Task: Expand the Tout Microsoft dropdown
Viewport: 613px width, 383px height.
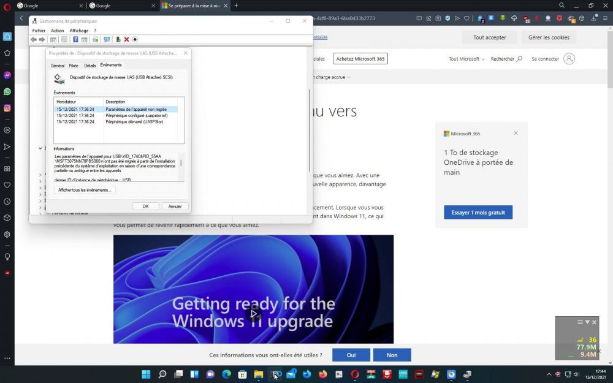Action: 466,59
